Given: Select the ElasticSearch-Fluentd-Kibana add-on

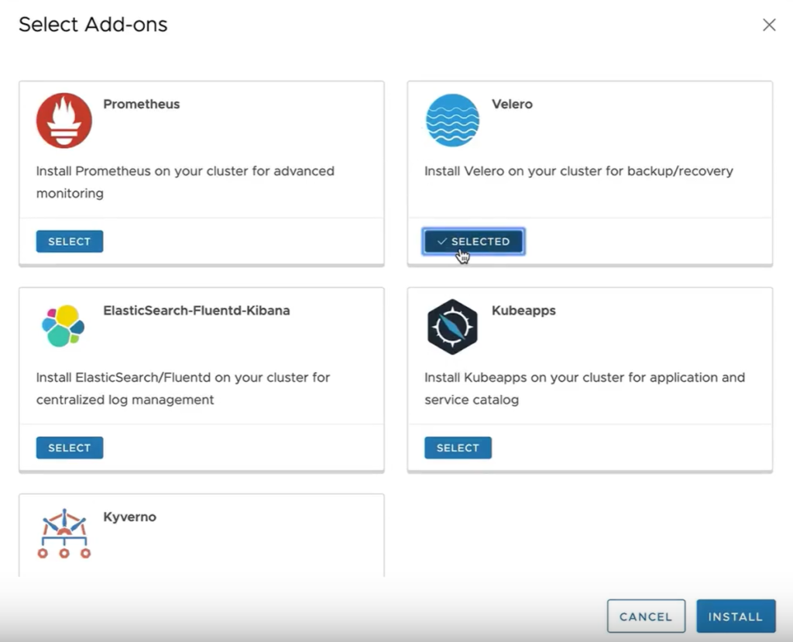Looking at the screenshot, I should point(69,448).
